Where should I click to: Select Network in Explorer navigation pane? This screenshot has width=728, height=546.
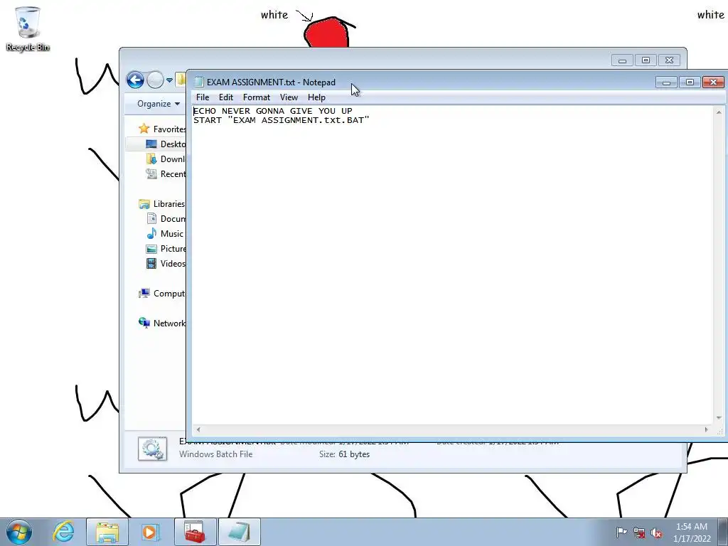click(x=161, y=323)
